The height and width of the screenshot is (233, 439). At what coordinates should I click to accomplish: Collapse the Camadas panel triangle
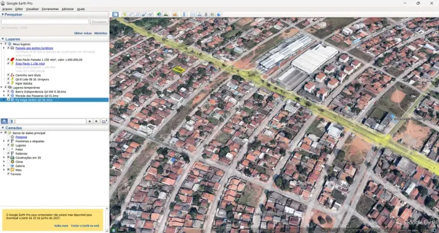[x=3, y=128]
